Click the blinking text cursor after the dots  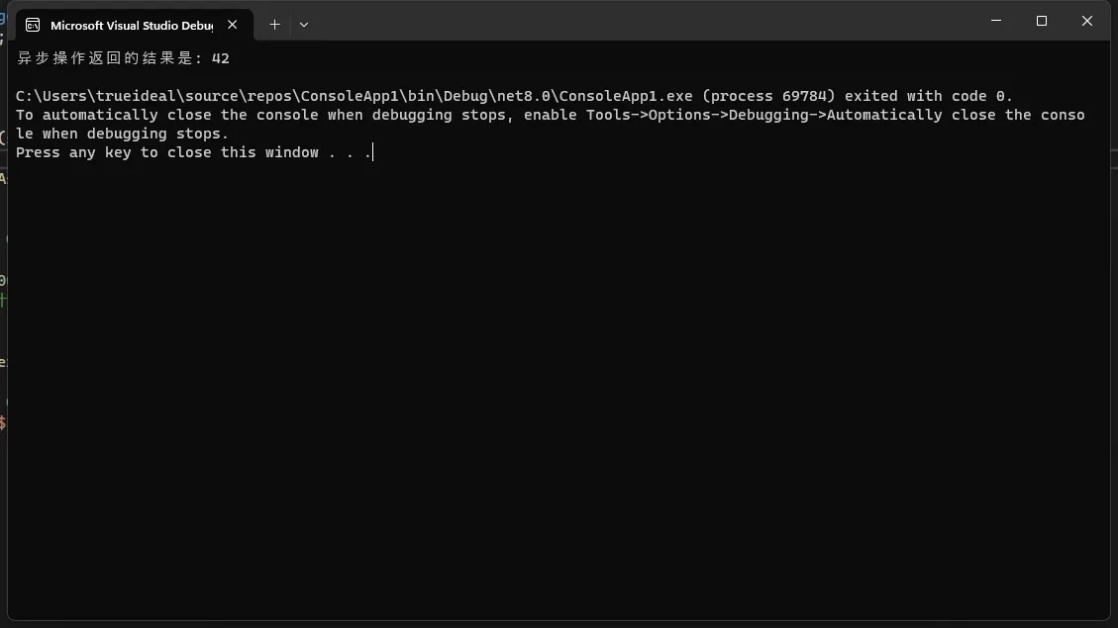click(373, 151)
